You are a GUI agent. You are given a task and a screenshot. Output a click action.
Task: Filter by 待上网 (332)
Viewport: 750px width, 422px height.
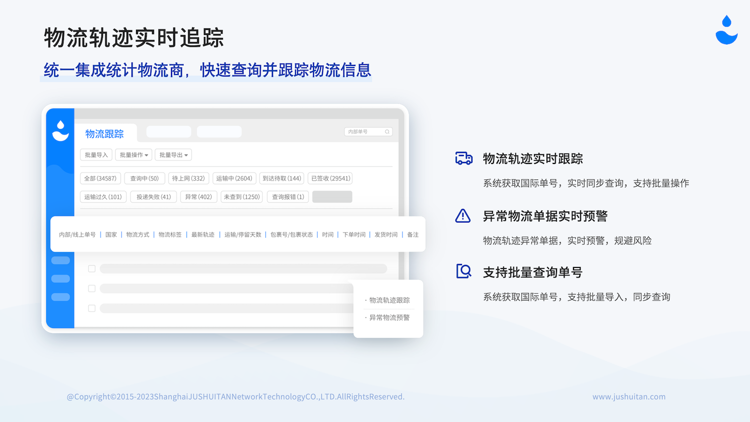tap(188, 178)
